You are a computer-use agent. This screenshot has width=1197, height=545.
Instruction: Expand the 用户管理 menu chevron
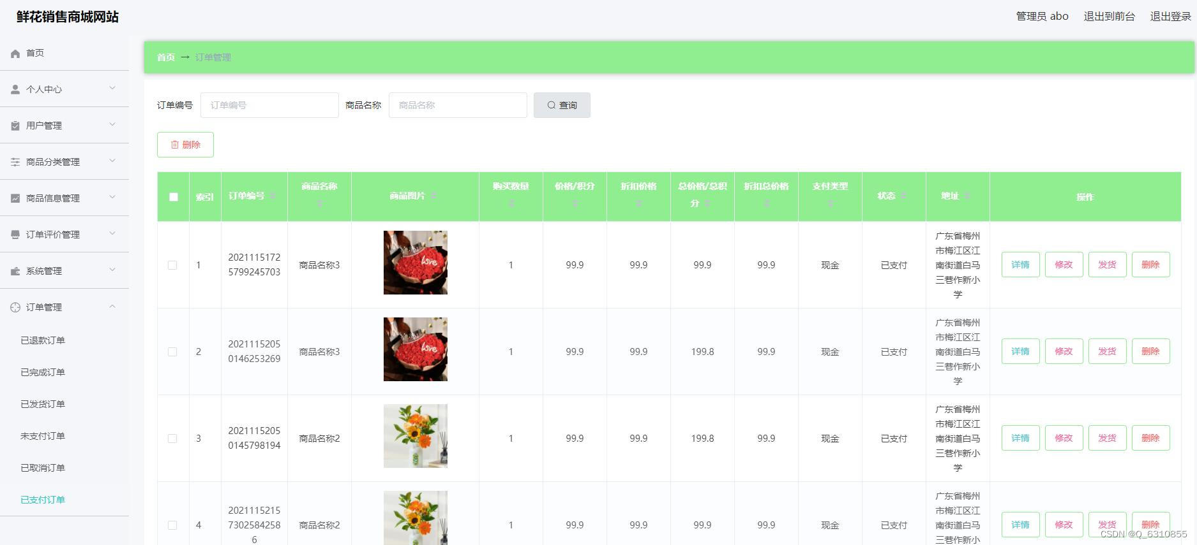[x=112, y=125]
